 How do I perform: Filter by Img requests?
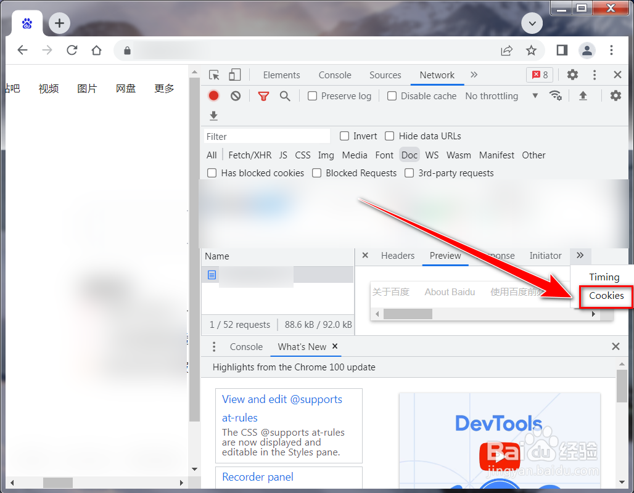326,155
